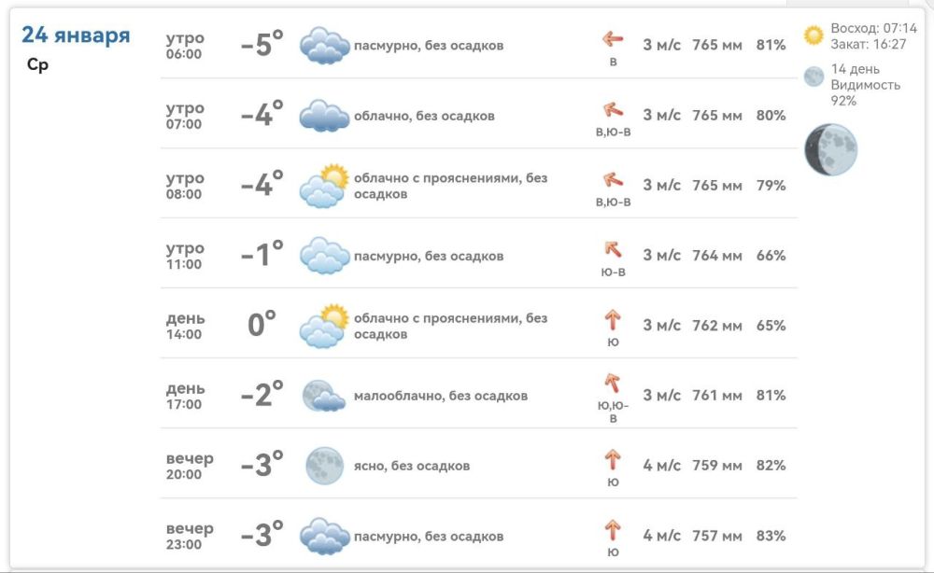Click the partly sunny icon at 08:00
934x573 pixels.
(x=324, y=186)
